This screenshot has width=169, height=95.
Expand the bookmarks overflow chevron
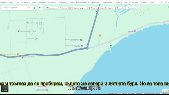[x=162, y=2]
